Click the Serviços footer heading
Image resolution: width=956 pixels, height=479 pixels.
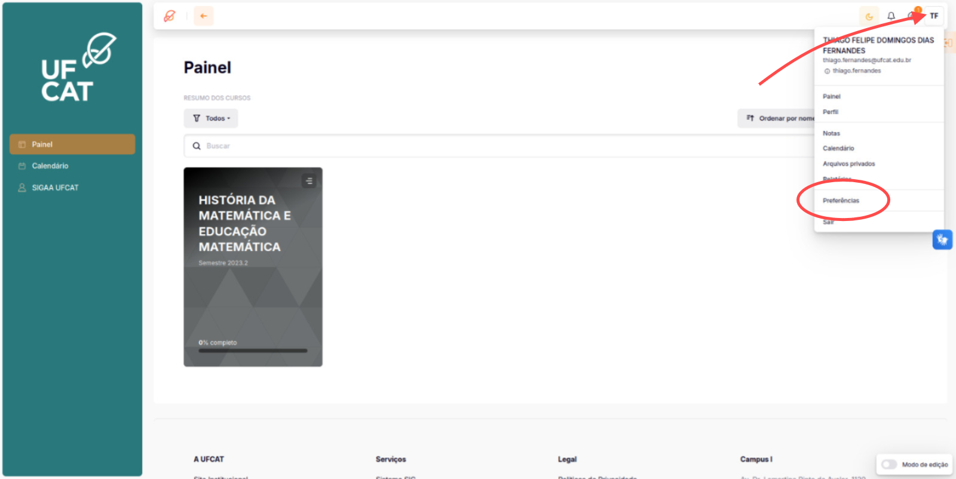click(x=391, y=459)
